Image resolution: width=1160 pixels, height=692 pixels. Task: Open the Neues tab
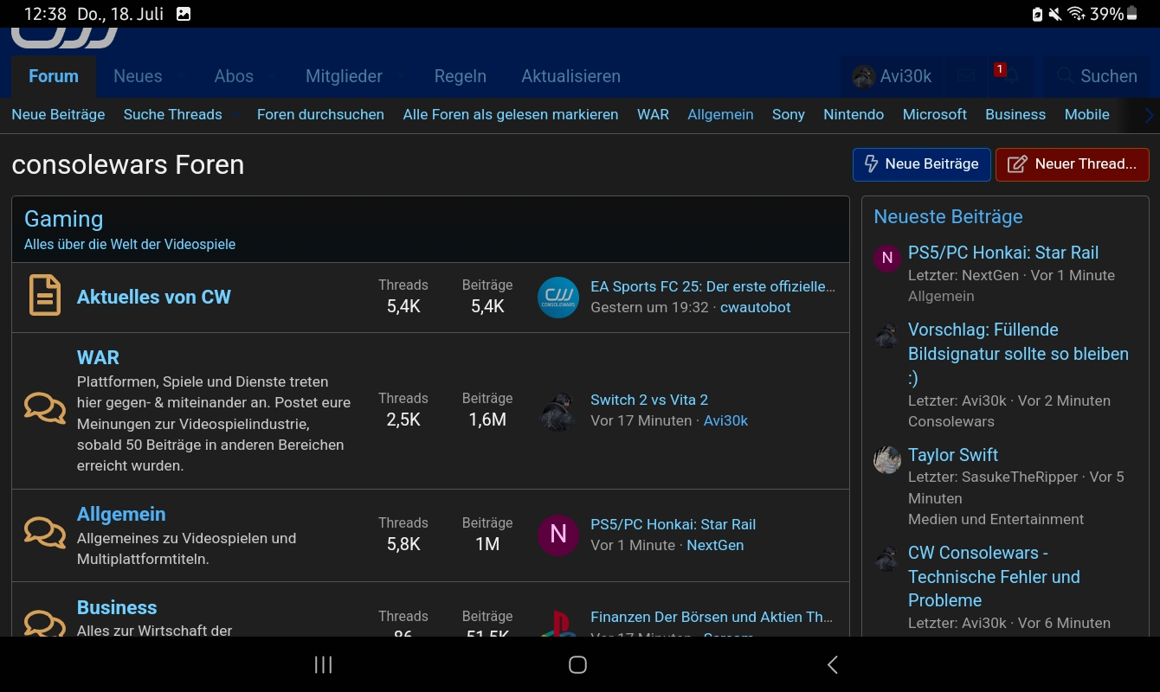(x=138, y=76)
